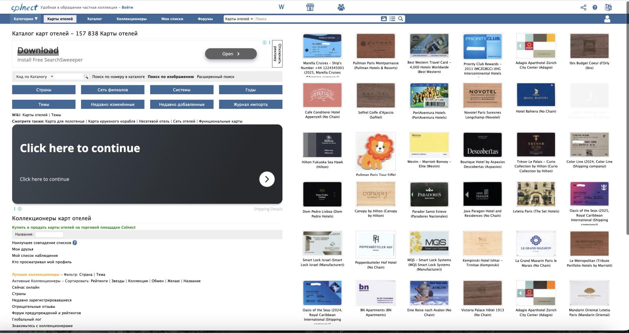Click the Название input field

pyautogui.click(x=49, y=234)
